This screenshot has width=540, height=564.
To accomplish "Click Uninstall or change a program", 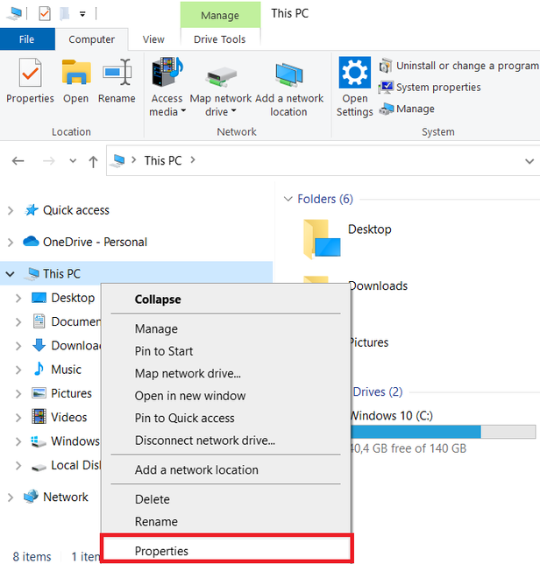I will coord(466,66).
